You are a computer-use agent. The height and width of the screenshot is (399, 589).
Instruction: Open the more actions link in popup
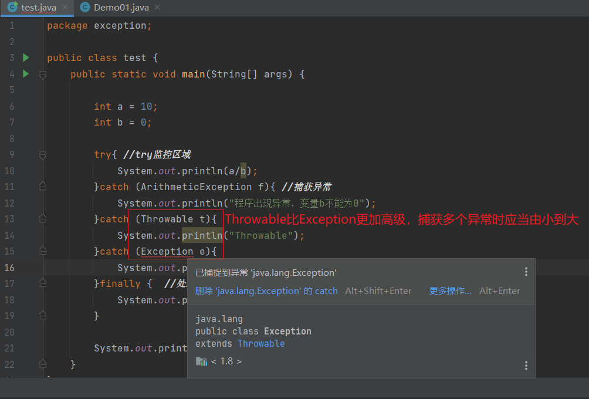point(450,291)
